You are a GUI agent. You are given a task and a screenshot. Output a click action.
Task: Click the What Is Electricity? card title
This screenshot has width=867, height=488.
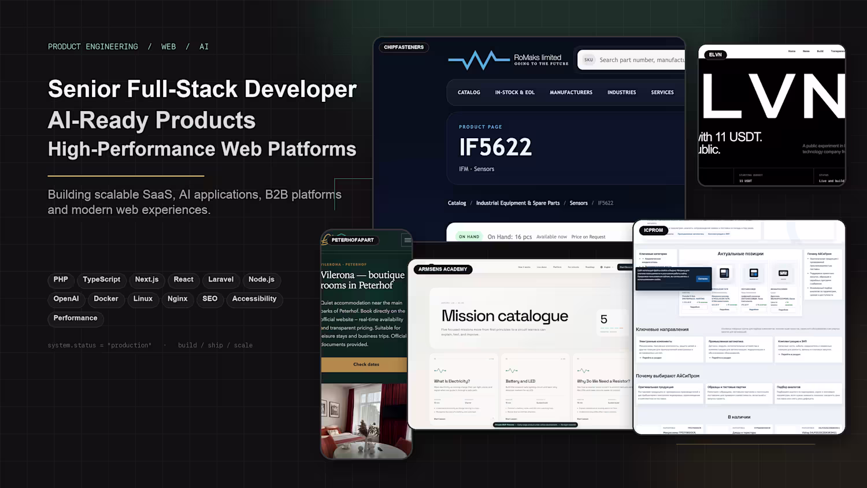[452, 381]
